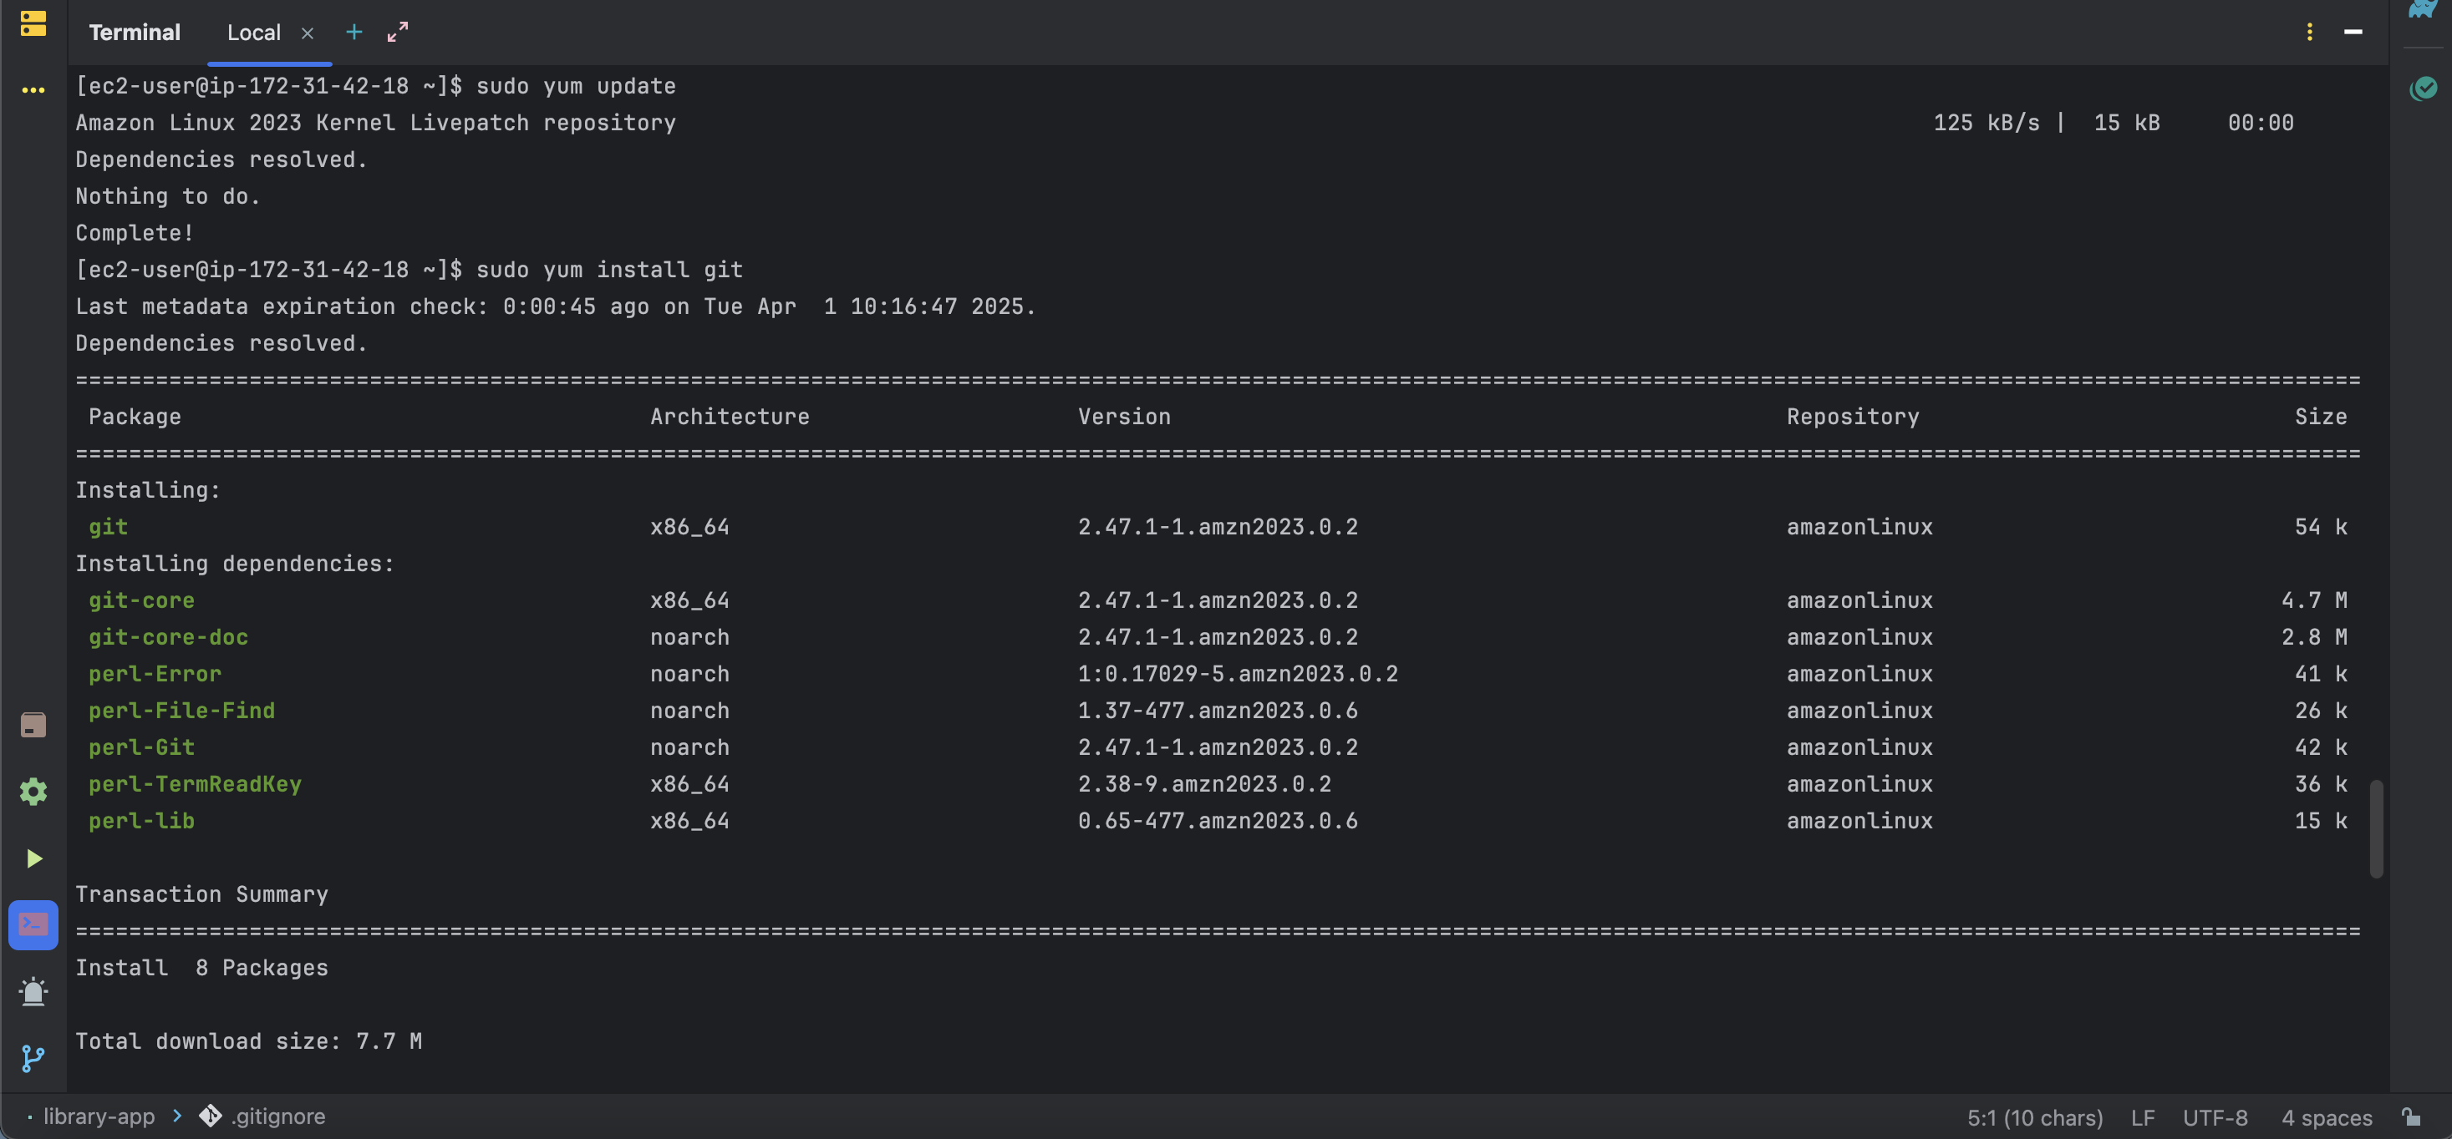Click 'Transaction Summary' heading
The image size is (2452, 1139).
click(201, 894)
